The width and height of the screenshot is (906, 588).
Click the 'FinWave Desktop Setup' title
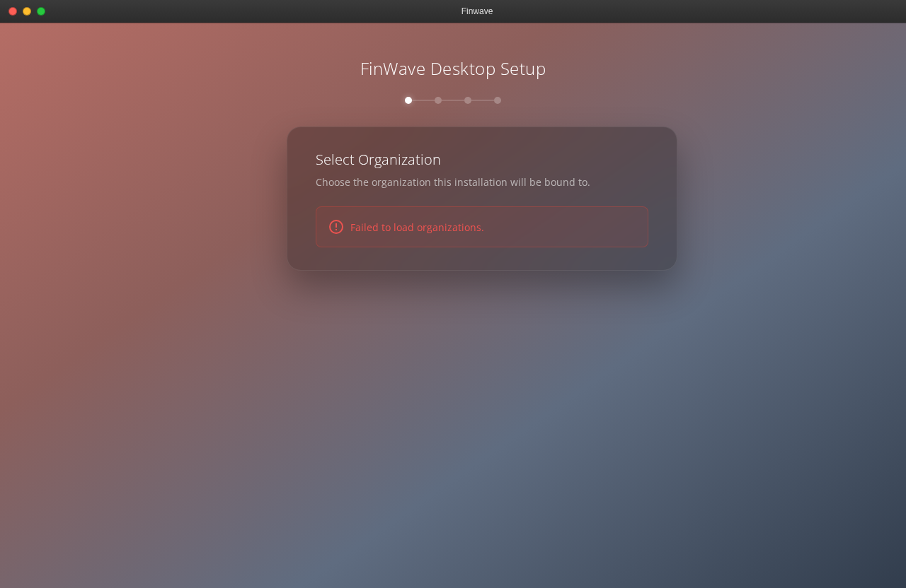(x=453, y=69)
